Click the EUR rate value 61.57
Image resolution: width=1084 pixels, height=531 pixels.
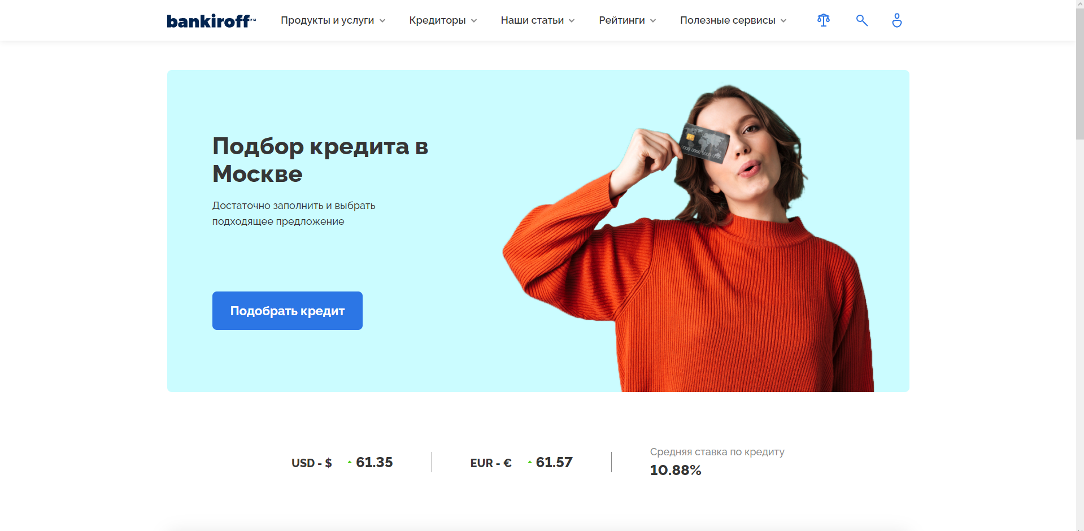coord(554,462)
